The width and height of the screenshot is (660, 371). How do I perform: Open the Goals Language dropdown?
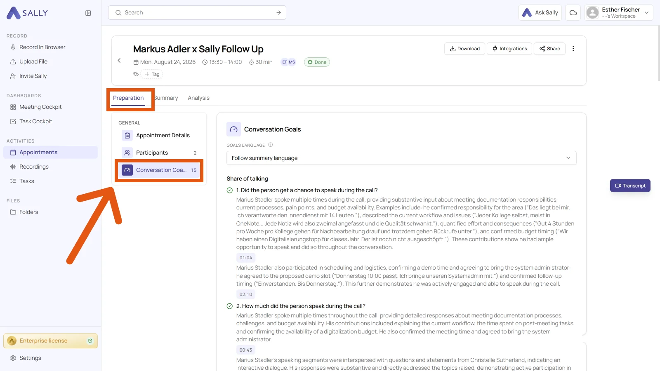[401, 158]
